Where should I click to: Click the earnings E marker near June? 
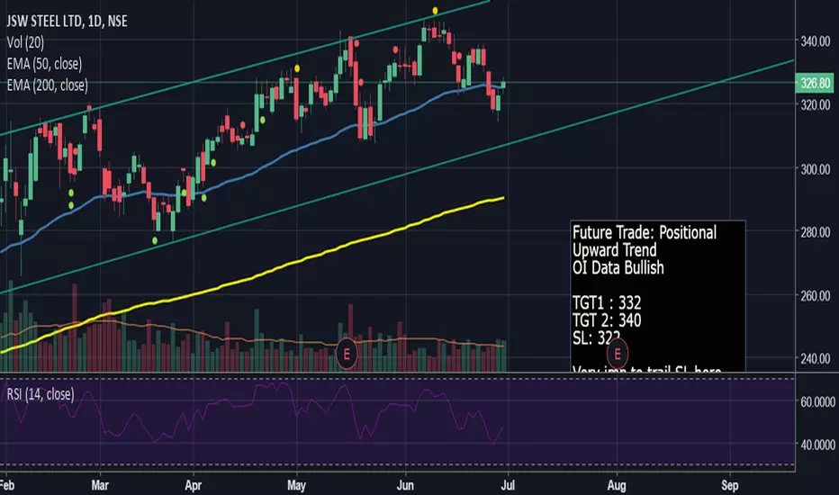click(347, 354)
